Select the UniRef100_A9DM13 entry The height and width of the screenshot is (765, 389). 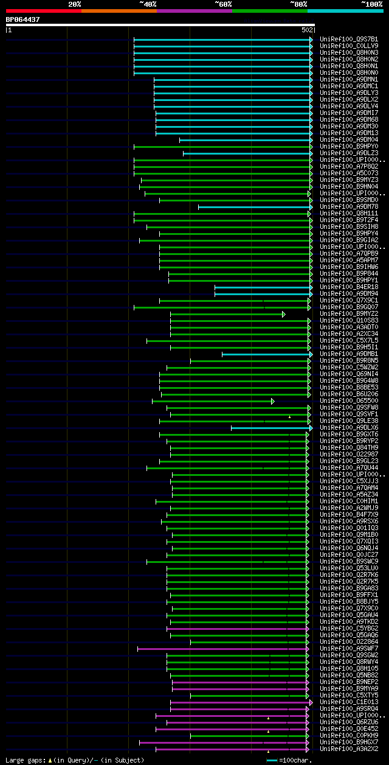349,133
